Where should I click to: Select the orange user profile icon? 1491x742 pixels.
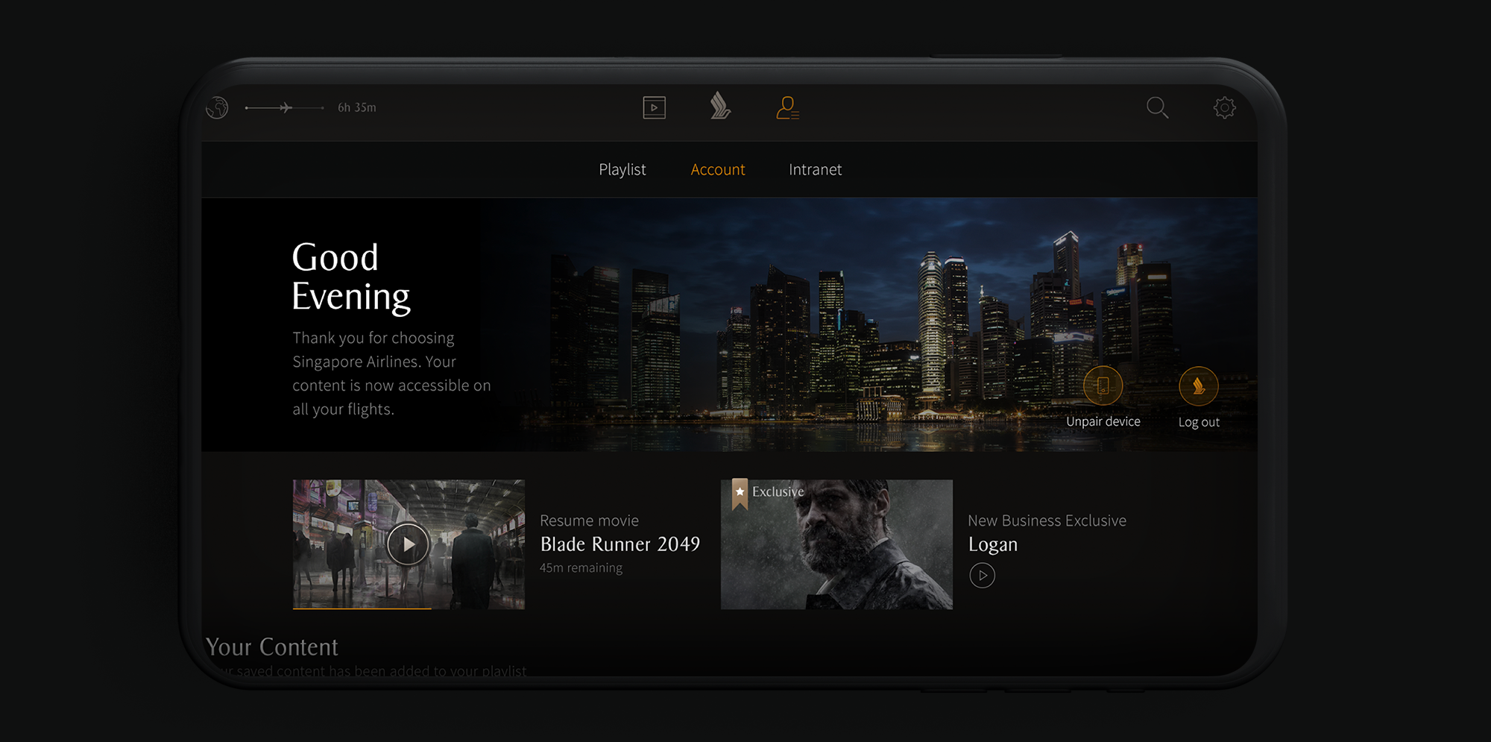click(x=787, y=108)
